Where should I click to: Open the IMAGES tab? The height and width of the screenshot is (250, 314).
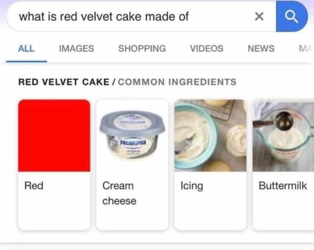76,48
